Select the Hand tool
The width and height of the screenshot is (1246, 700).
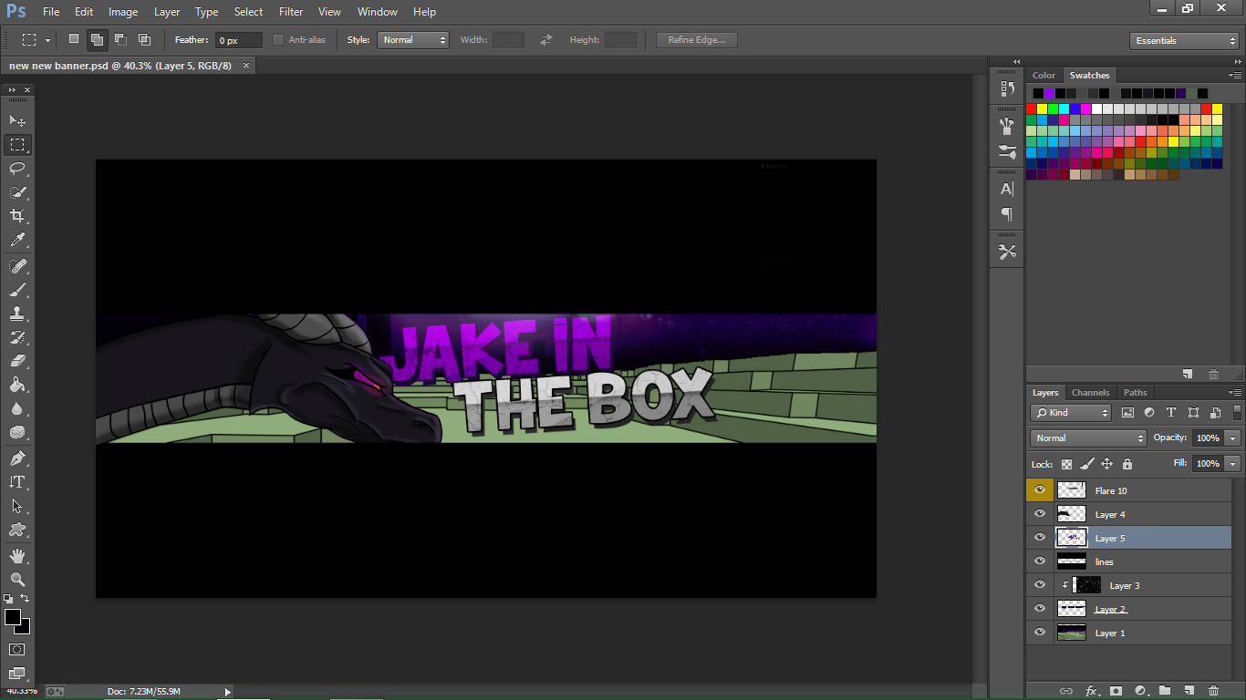click(x=17, y=555)
